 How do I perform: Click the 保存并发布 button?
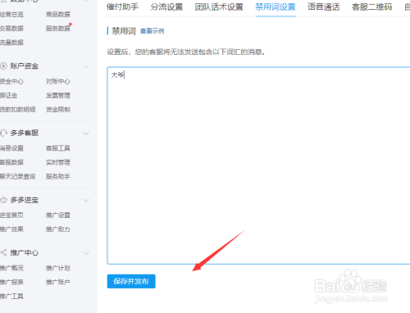[131, 281]
